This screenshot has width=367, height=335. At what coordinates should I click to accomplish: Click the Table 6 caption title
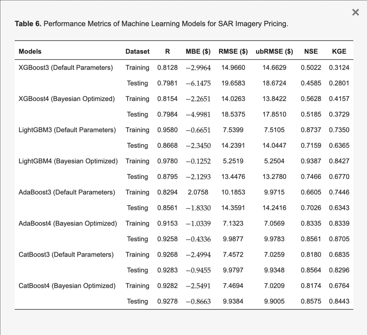coord(151,24)
